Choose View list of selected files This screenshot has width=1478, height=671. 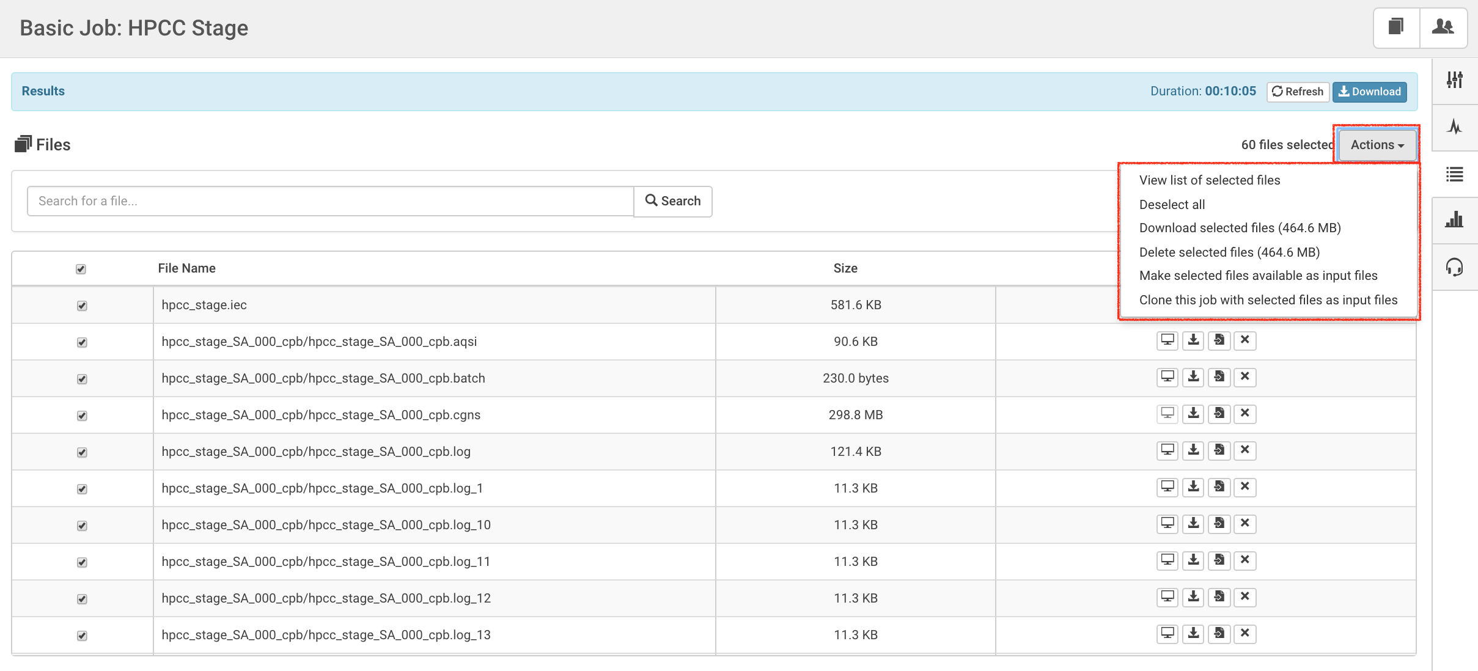coord(1209,180)
